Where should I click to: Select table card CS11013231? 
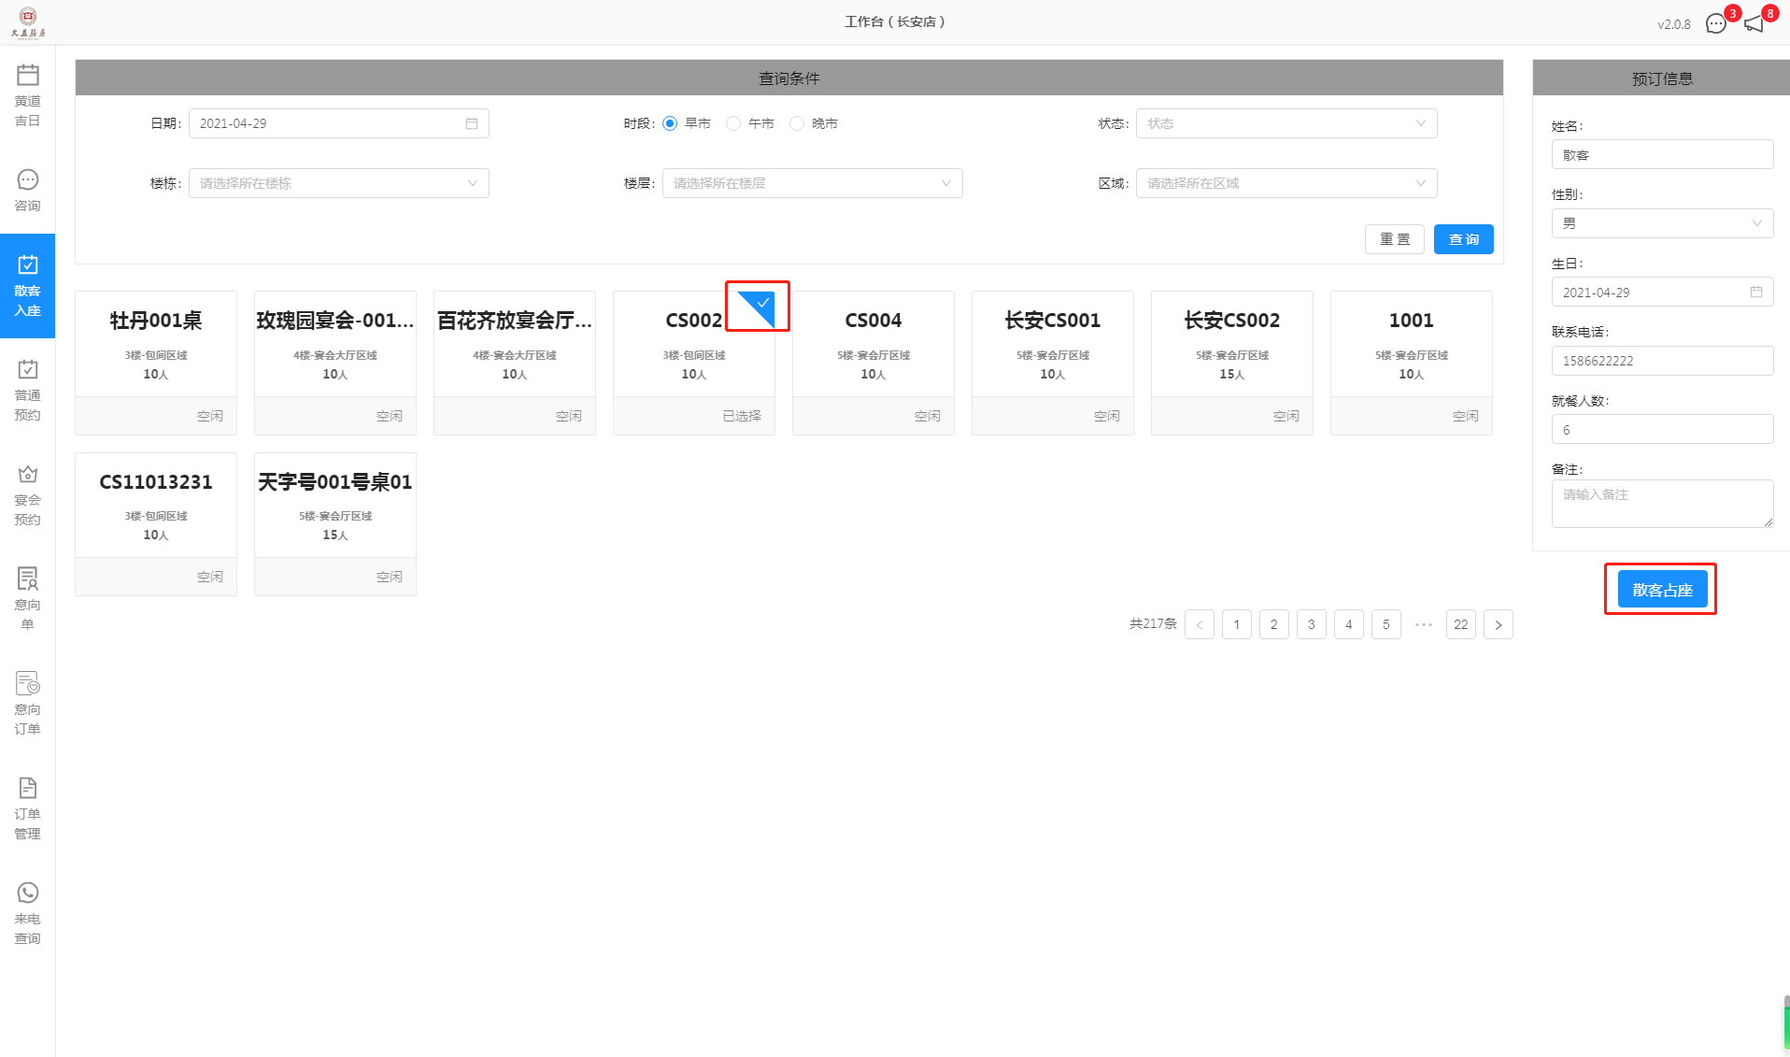coord(156,524)
